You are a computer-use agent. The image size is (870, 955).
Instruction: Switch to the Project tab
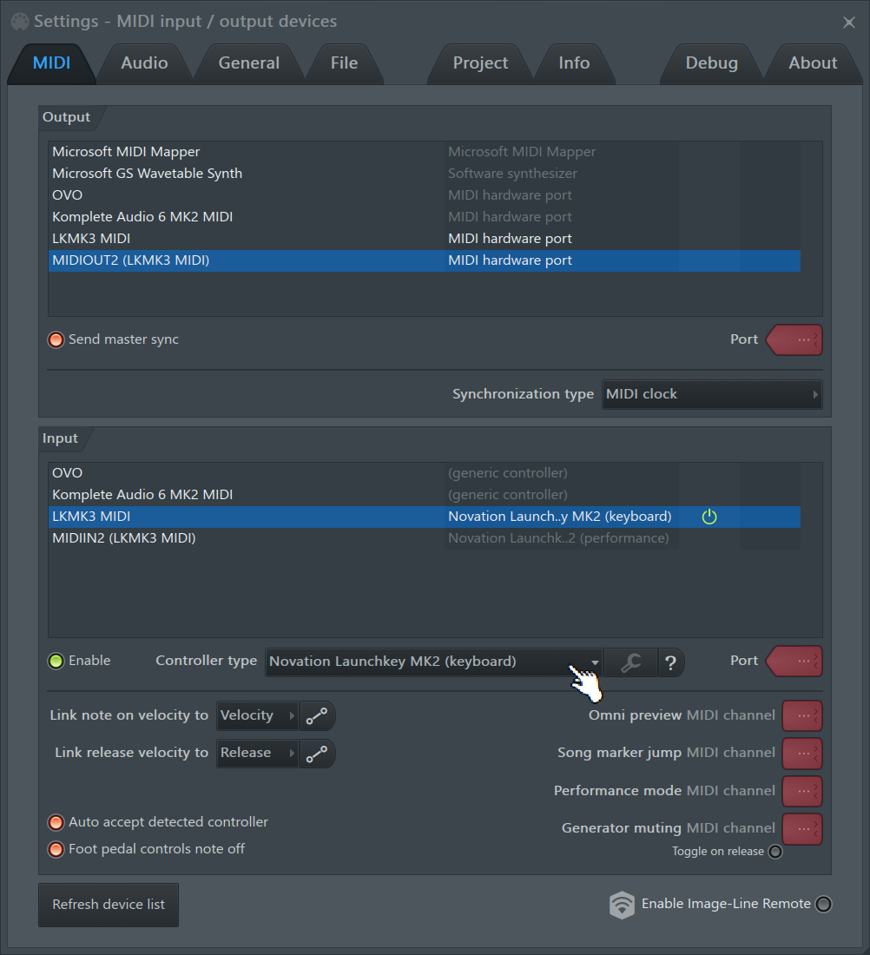pos(480,63)
